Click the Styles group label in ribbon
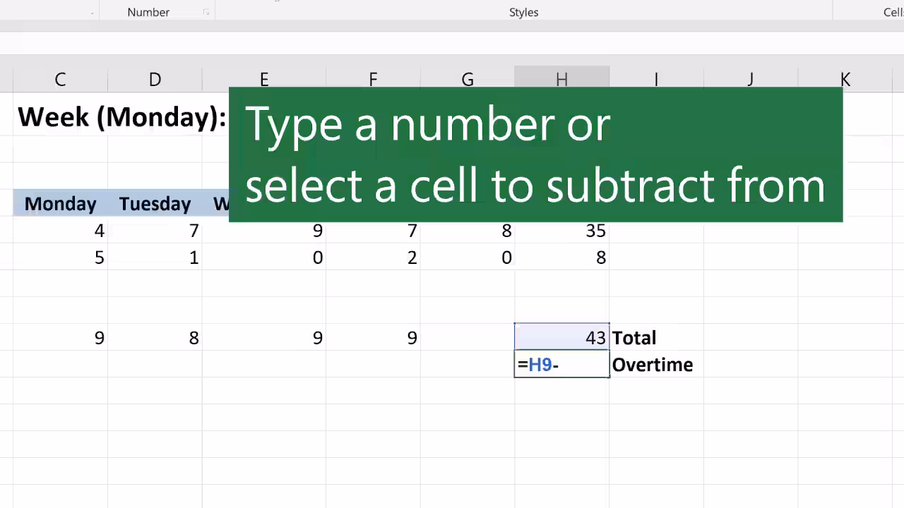The height and width of the screenshot is (508, 904). pyautogui.click(x=523, y=12)
